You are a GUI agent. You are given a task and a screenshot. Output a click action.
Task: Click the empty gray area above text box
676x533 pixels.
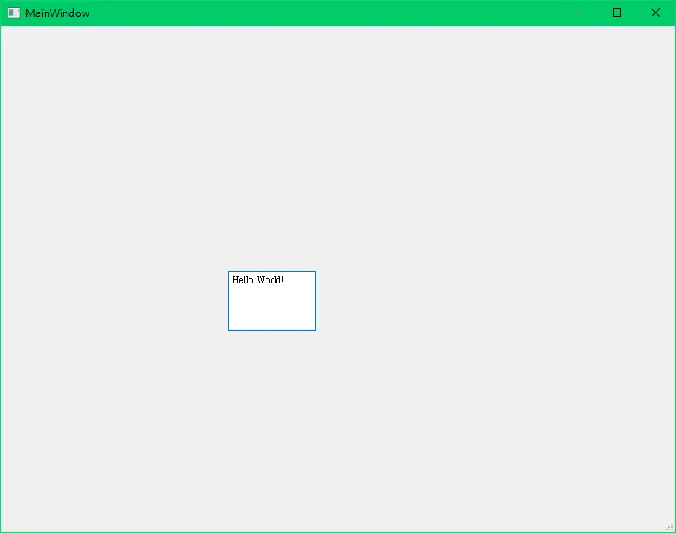pos(271,169)
